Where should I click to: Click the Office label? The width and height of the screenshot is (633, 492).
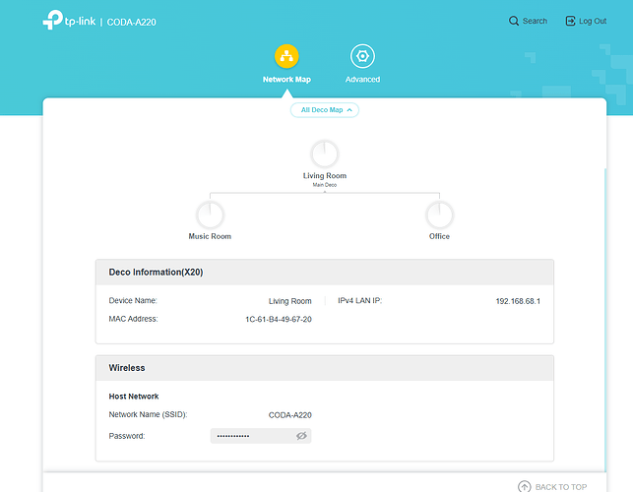coord(439,236)
